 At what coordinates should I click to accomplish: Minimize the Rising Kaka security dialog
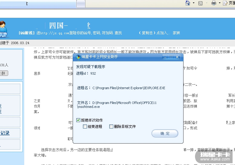(165, 57)
